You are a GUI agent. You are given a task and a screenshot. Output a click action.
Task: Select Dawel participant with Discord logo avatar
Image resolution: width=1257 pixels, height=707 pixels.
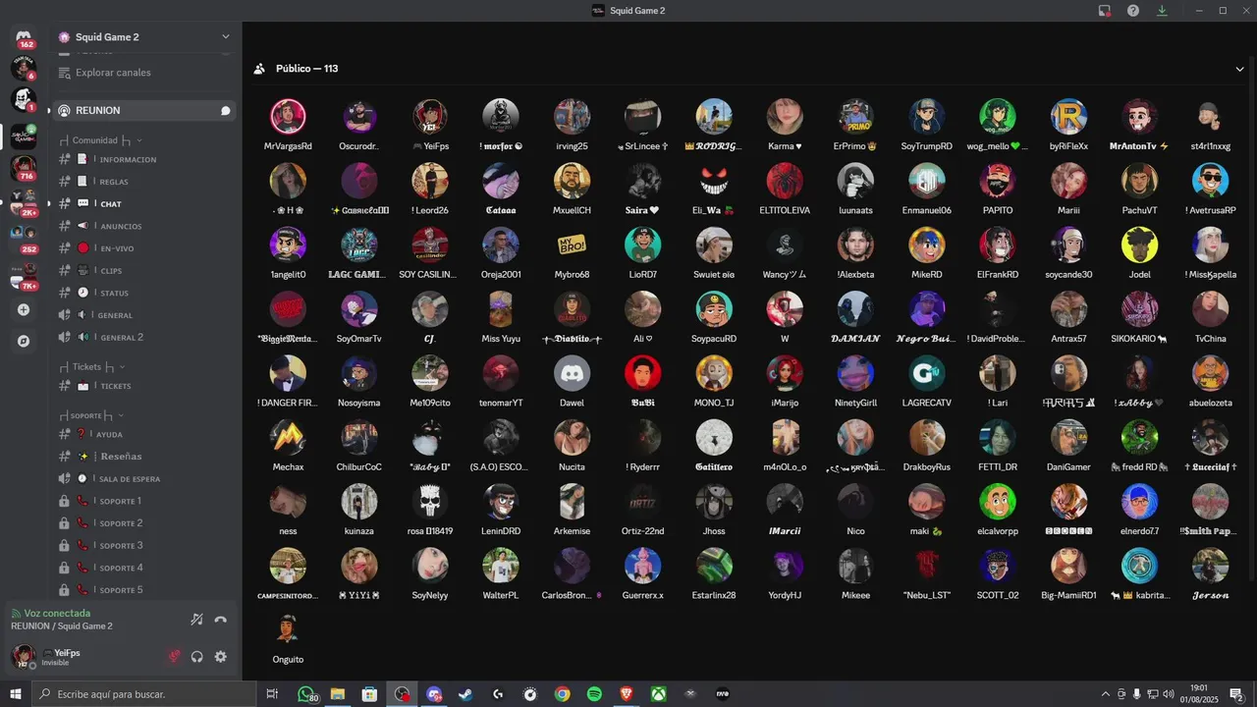coord(572,373)
